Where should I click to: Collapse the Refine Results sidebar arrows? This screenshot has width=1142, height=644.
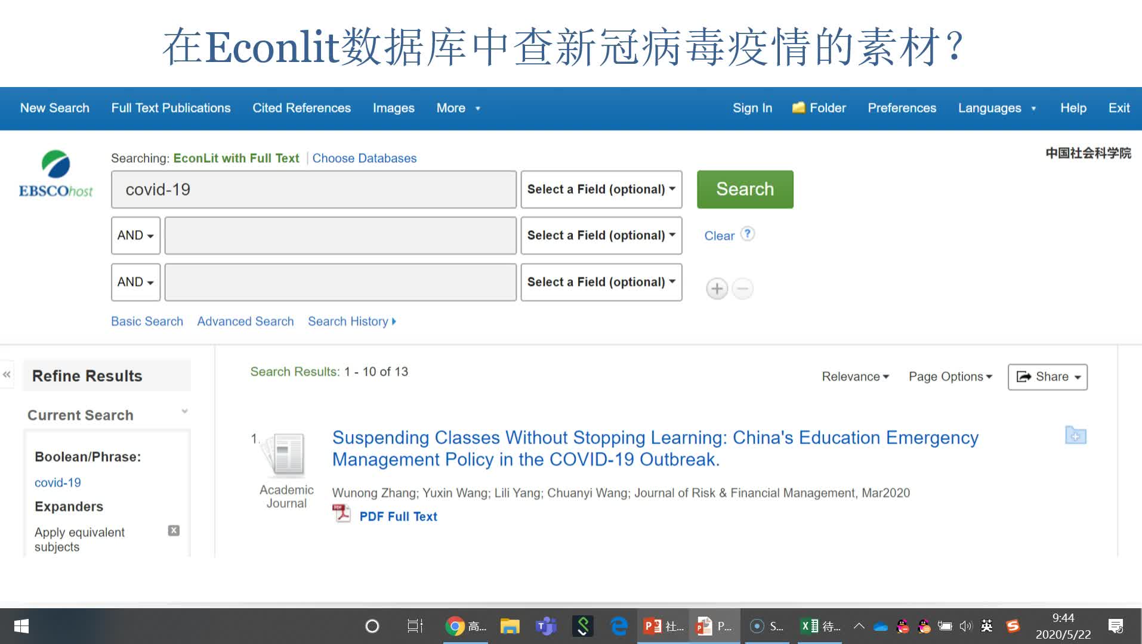tap(7, 374)
